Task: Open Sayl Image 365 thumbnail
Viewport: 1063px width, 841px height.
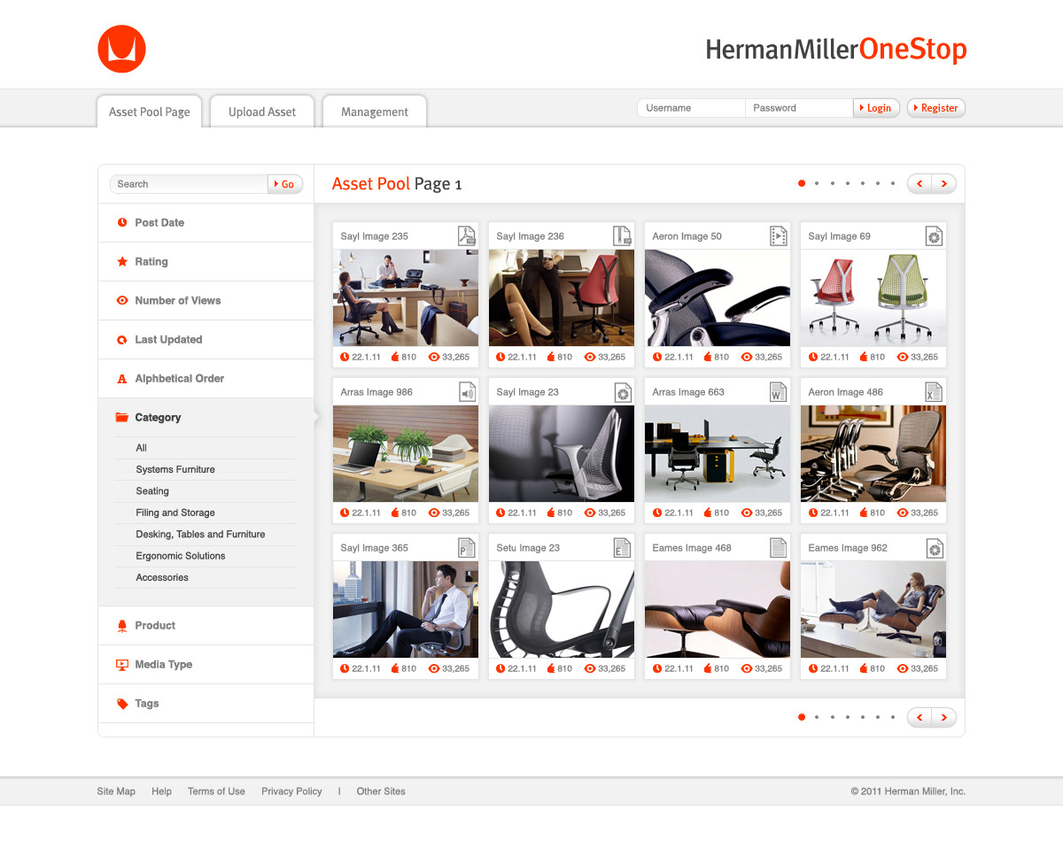Action: coord(406,609)
